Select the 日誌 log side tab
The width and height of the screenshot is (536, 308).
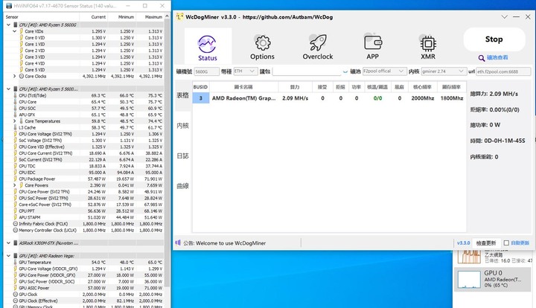coord(183,156)
